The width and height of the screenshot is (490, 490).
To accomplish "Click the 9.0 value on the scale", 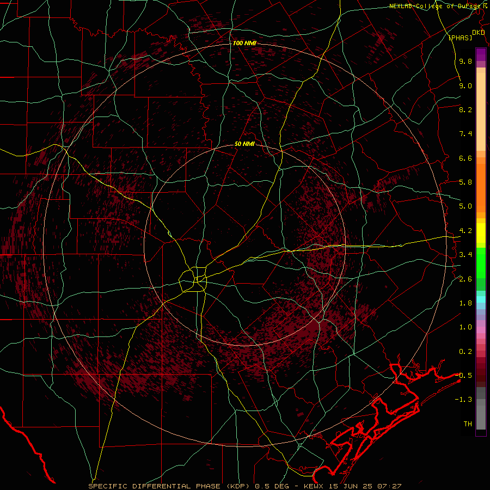I will 465,85.
